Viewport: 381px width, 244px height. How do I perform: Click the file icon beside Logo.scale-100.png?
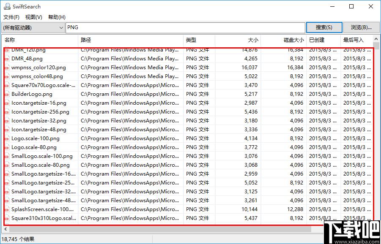pos(7,138)
